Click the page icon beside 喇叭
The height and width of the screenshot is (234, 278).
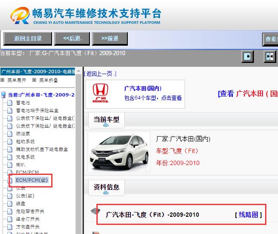tap(10, 165)
